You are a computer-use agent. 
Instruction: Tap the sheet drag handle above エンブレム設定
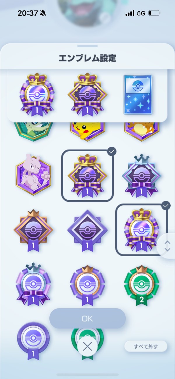pyautogui.click(x=87, y=46)
